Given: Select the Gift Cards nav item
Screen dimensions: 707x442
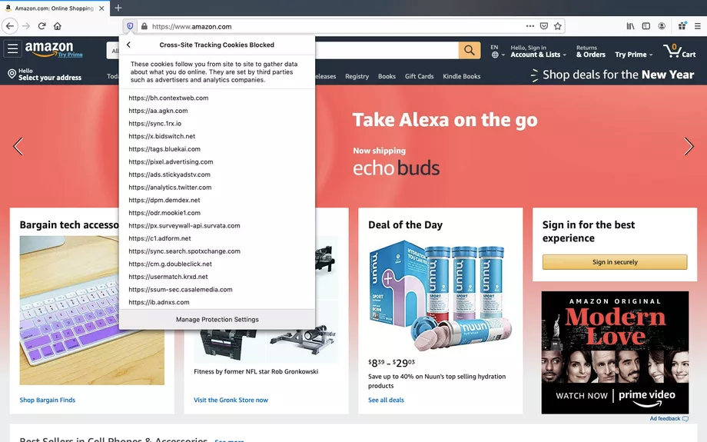Looking at the screenshot, I should [x=419, y=76].
